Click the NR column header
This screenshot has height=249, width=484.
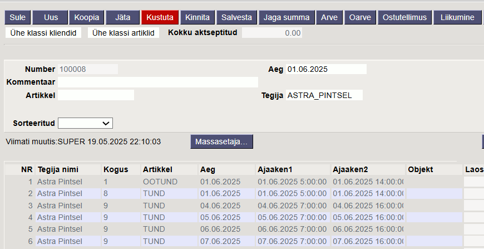pyautogui.click(x=20, y=169)
